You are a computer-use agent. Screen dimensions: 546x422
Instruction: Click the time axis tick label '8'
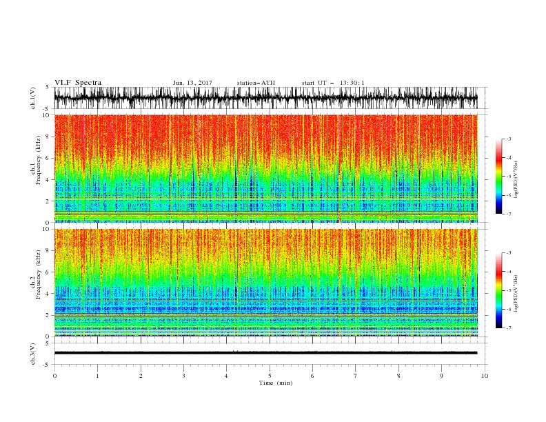398,376
